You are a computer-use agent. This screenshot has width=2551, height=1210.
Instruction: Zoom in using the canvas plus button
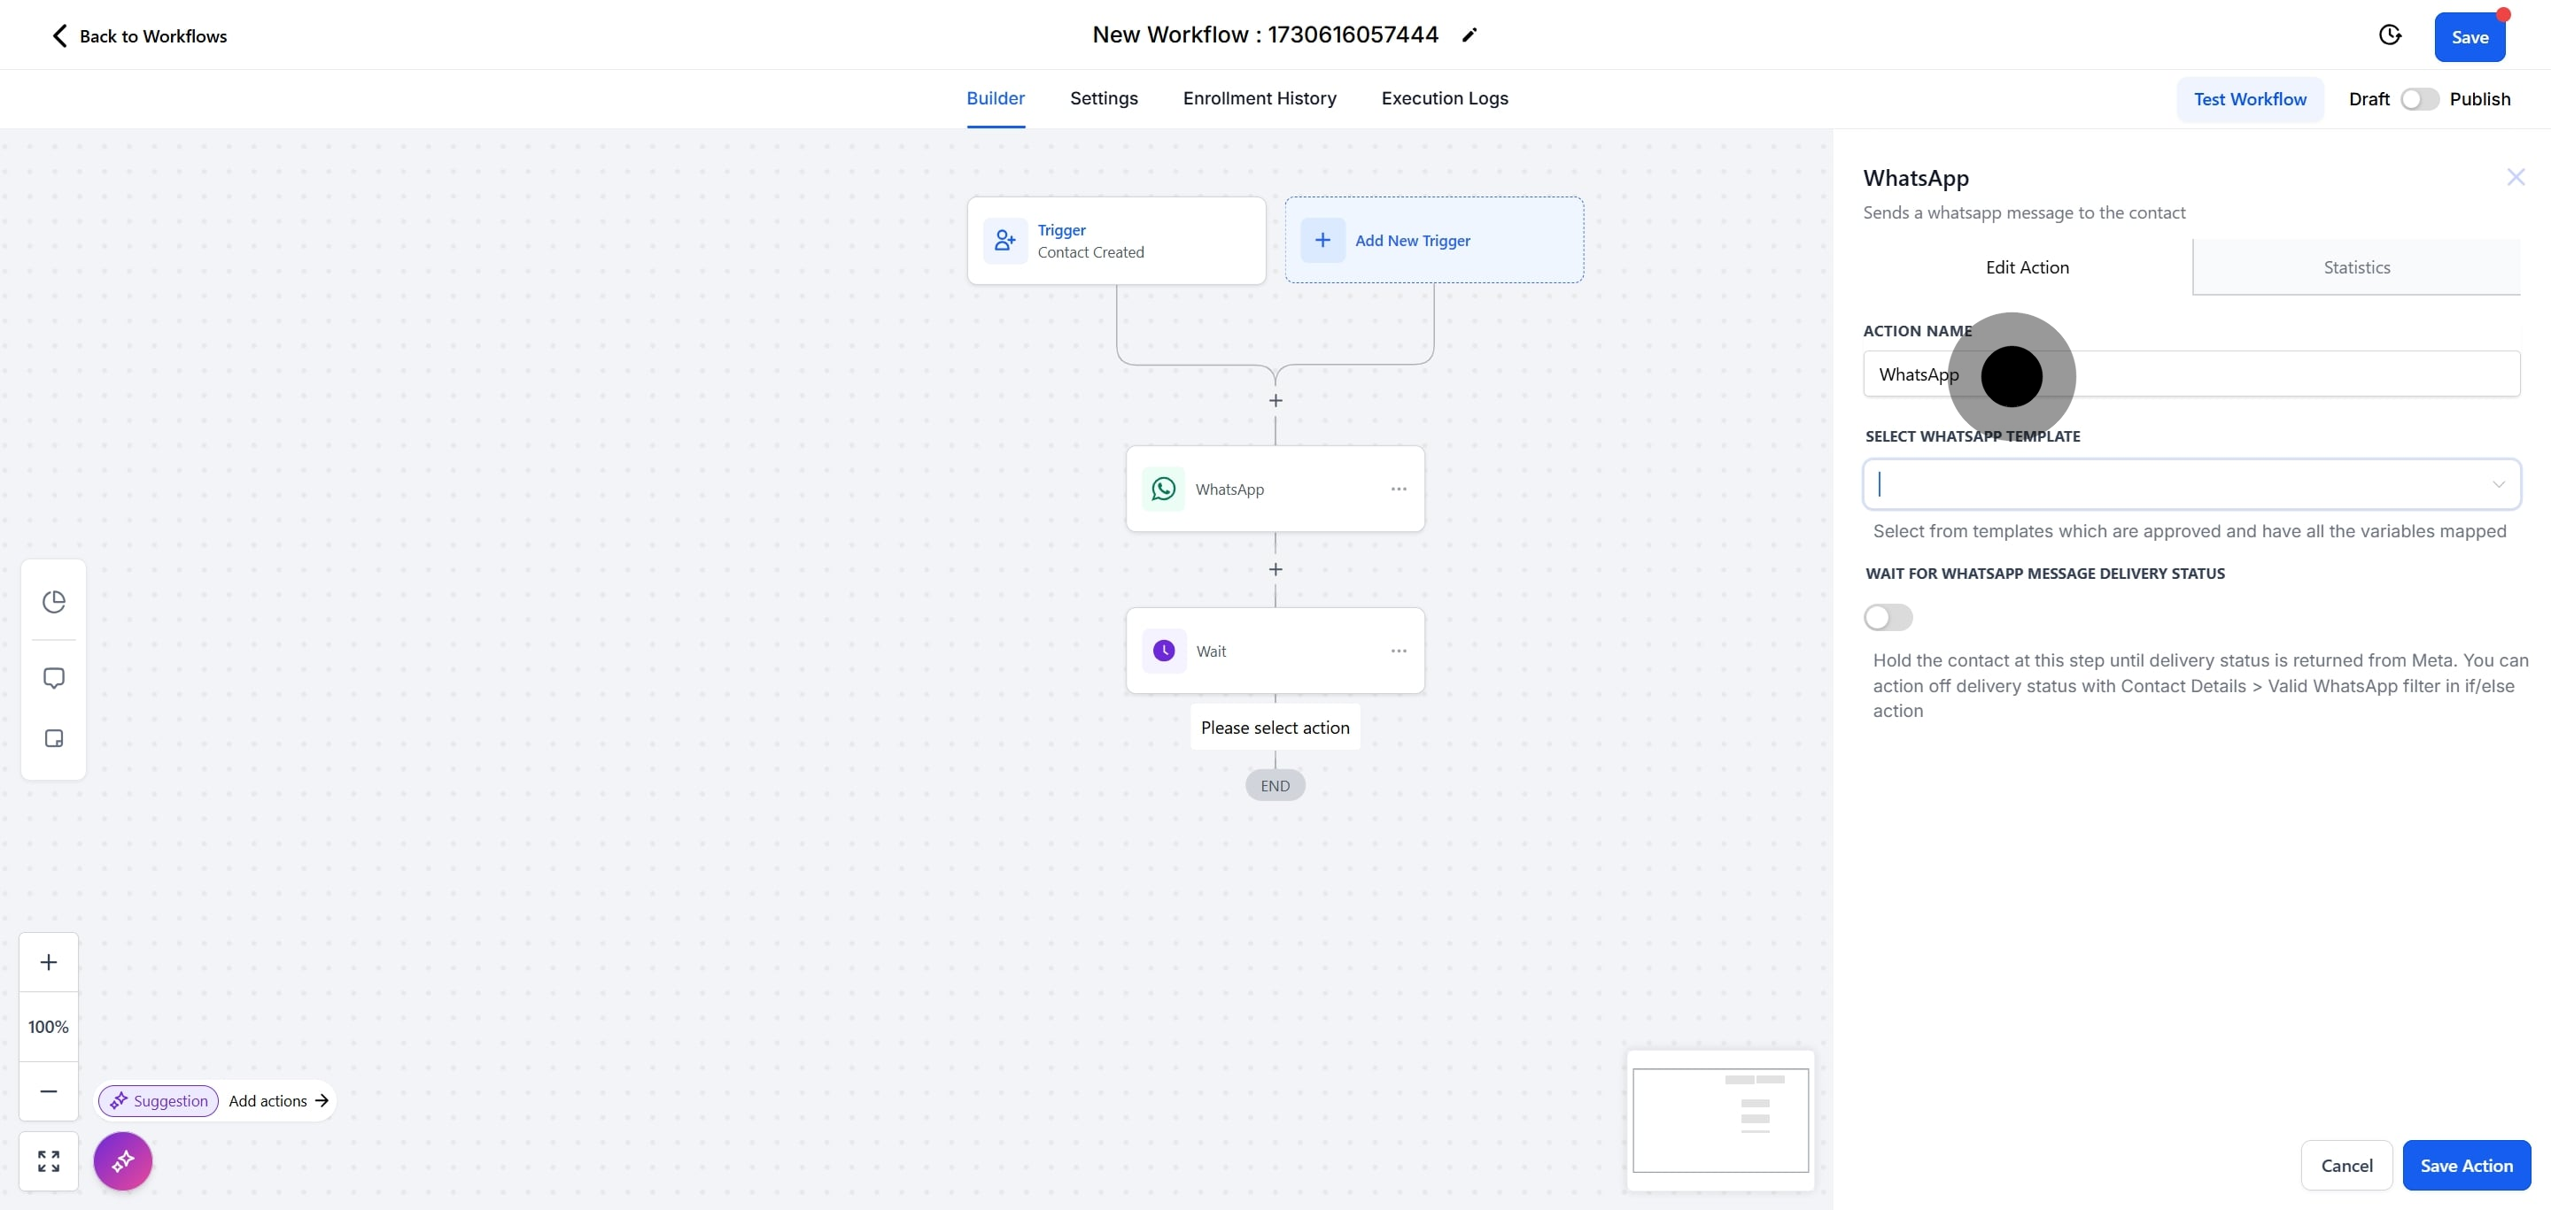point(49,961)
